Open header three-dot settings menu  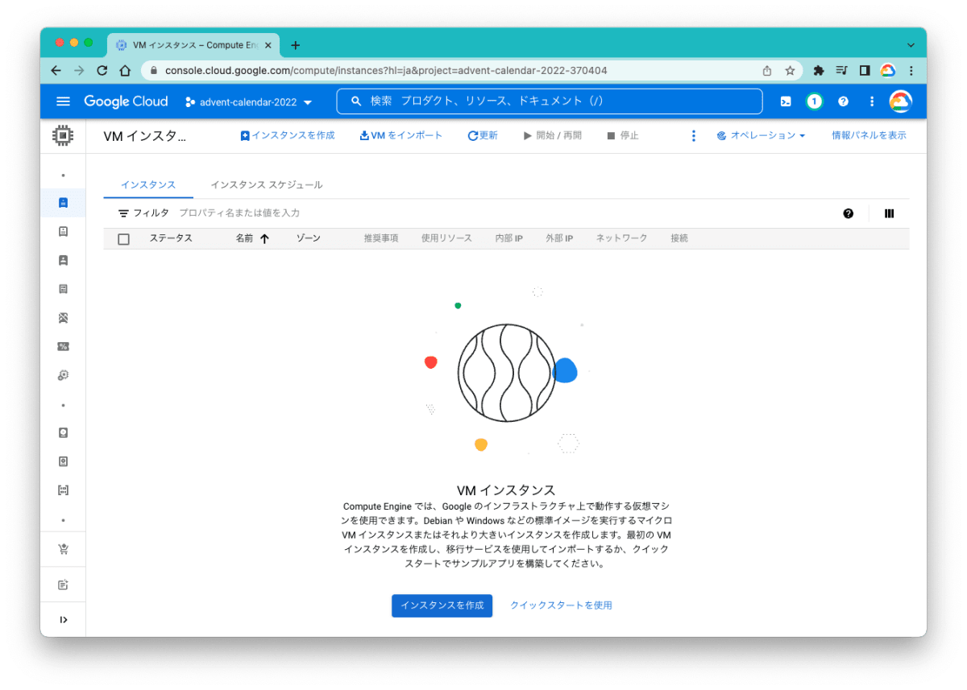pyautogui.click(x=871, y=101)
